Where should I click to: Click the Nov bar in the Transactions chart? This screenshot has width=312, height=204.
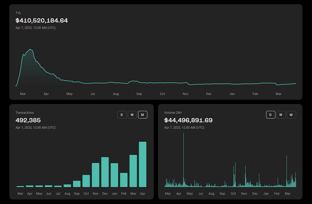[x=95, y=175]
